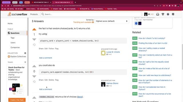Open Lucas M. Uriarte's profile link

tap(113, 52)
